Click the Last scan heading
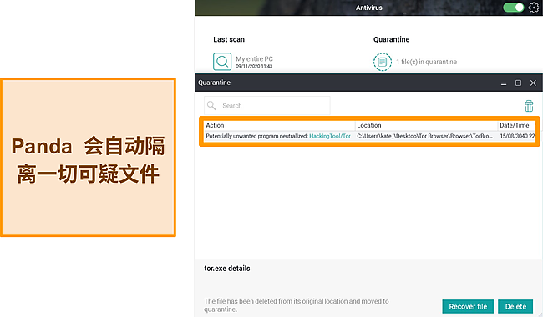 [x=229, y=39]
